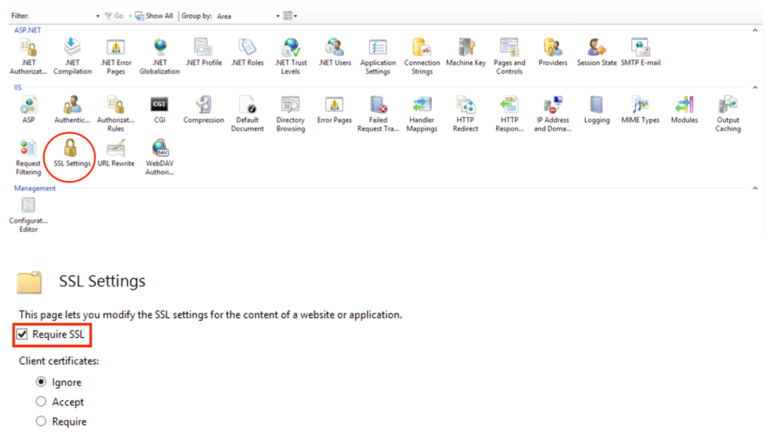Image resolution: width=773 pixels, height=435 pixels.
Task: Open Output Caching feature
Action: [x=728, y=114]
